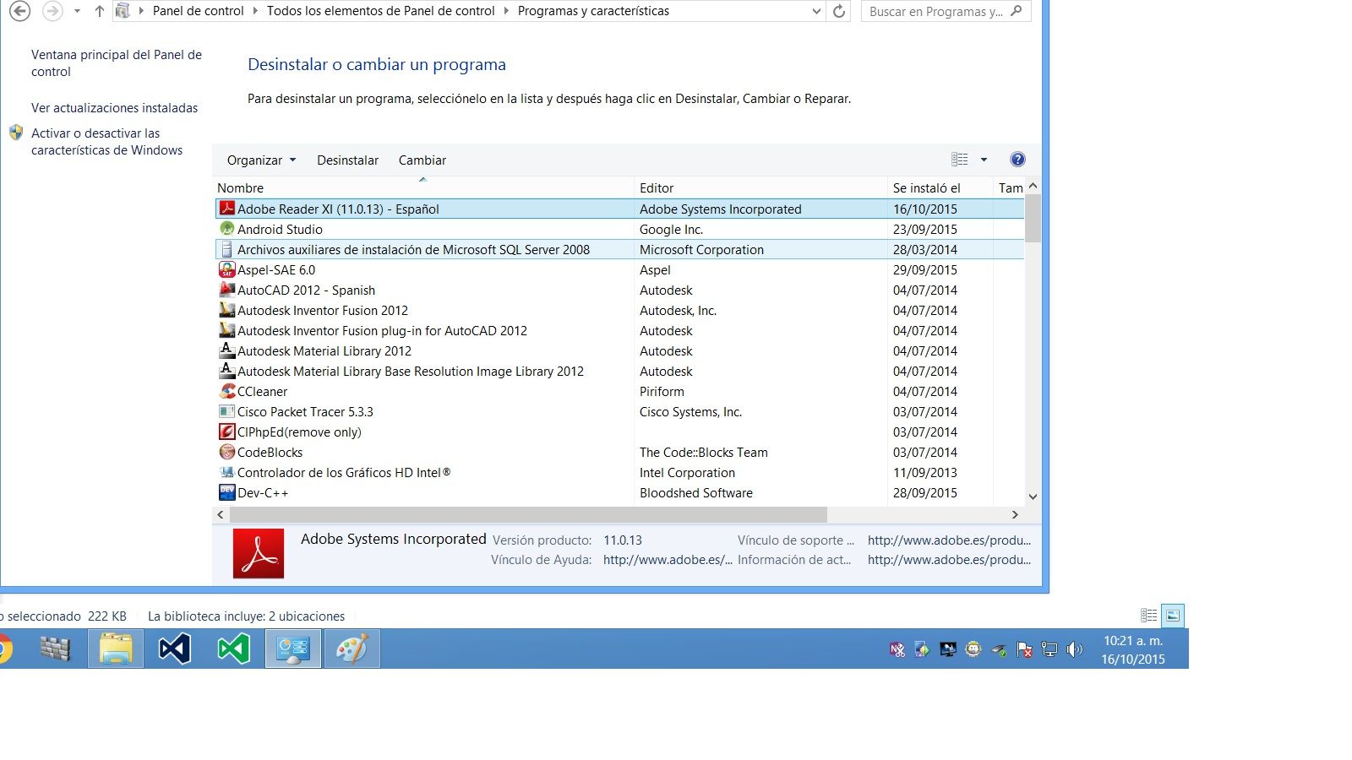
Task: Click the Adobe Reader XI program icon
Action: coord(226,209)
